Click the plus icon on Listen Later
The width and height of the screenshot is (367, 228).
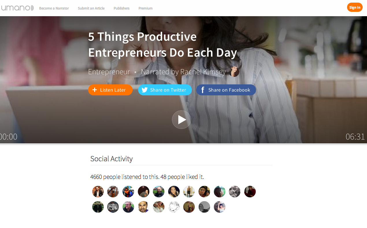[94, 90]
